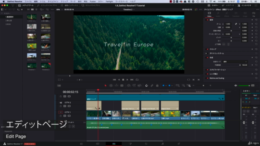260x146 pixels.
Task: Mute audio with the speaker icon
Action: (x=236, y=86)
